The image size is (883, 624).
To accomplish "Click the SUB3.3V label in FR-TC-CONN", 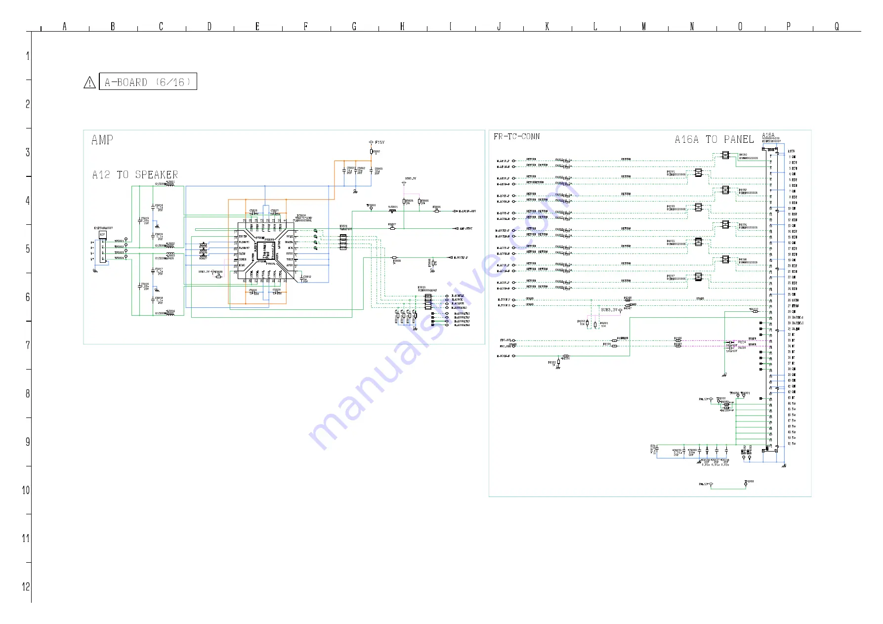I will (x=609, y=310).
